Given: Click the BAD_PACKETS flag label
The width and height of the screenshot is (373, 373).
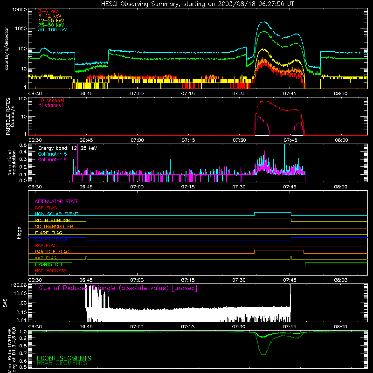Looking at the screenshot, I should click(51, 270).
